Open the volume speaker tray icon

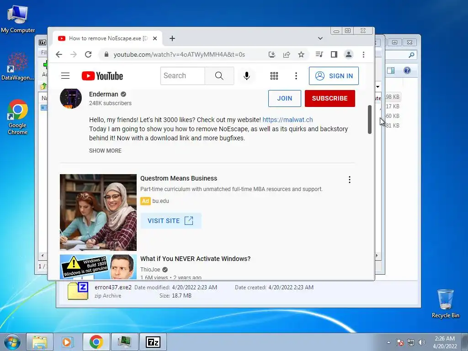click(x=422, y=342)
